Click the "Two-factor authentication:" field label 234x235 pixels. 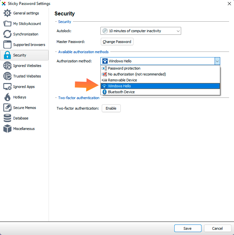click(x=78, y=108)
